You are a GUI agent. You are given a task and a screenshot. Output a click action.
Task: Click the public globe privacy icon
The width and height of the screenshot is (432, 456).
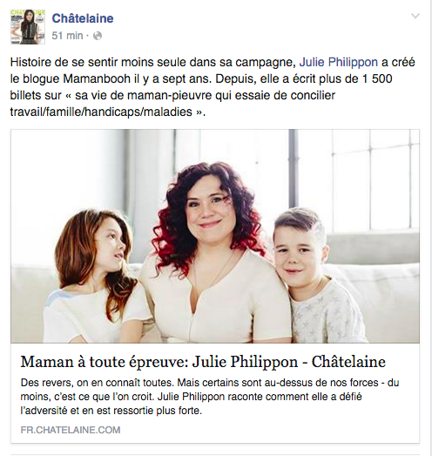(x=98, y=36)
